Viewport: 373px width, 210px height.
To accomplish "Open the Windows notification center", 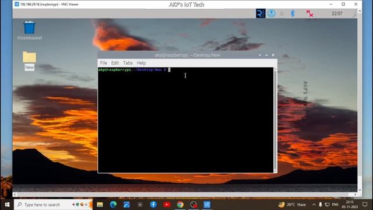I will [365, 205].
